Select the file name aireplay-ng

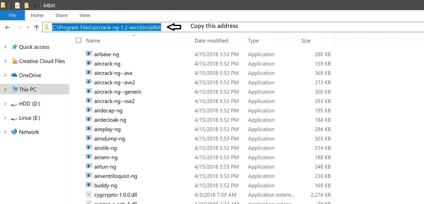click(x=107, y=129)
